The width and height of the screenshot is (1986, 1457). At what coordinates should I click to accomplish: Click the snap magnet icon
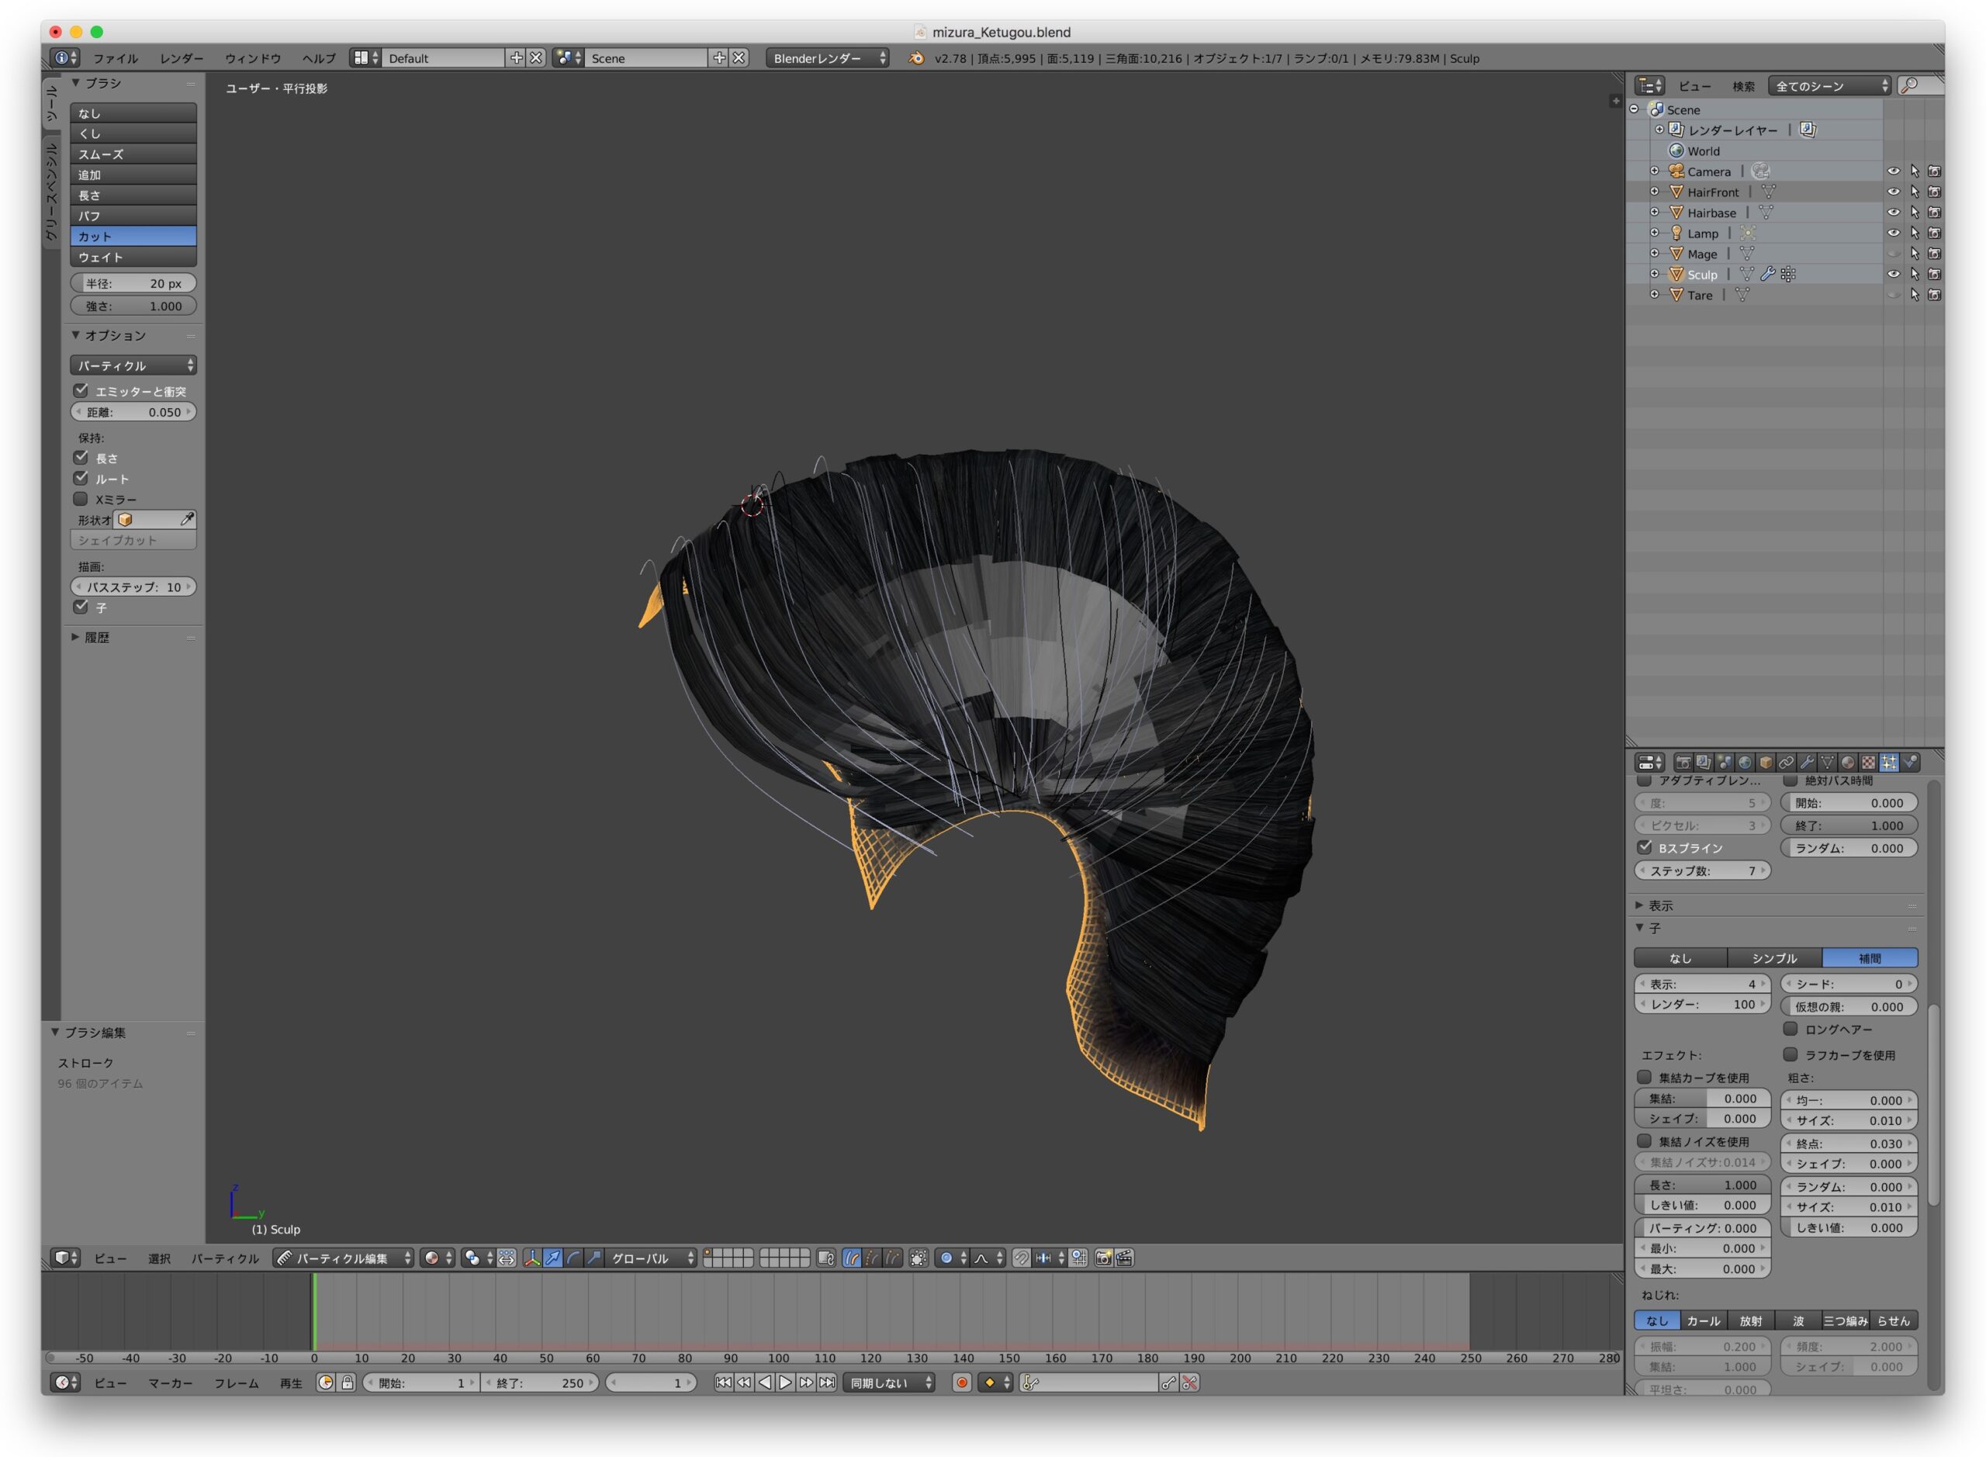pyautogui.click(x=1021, y=1258)
